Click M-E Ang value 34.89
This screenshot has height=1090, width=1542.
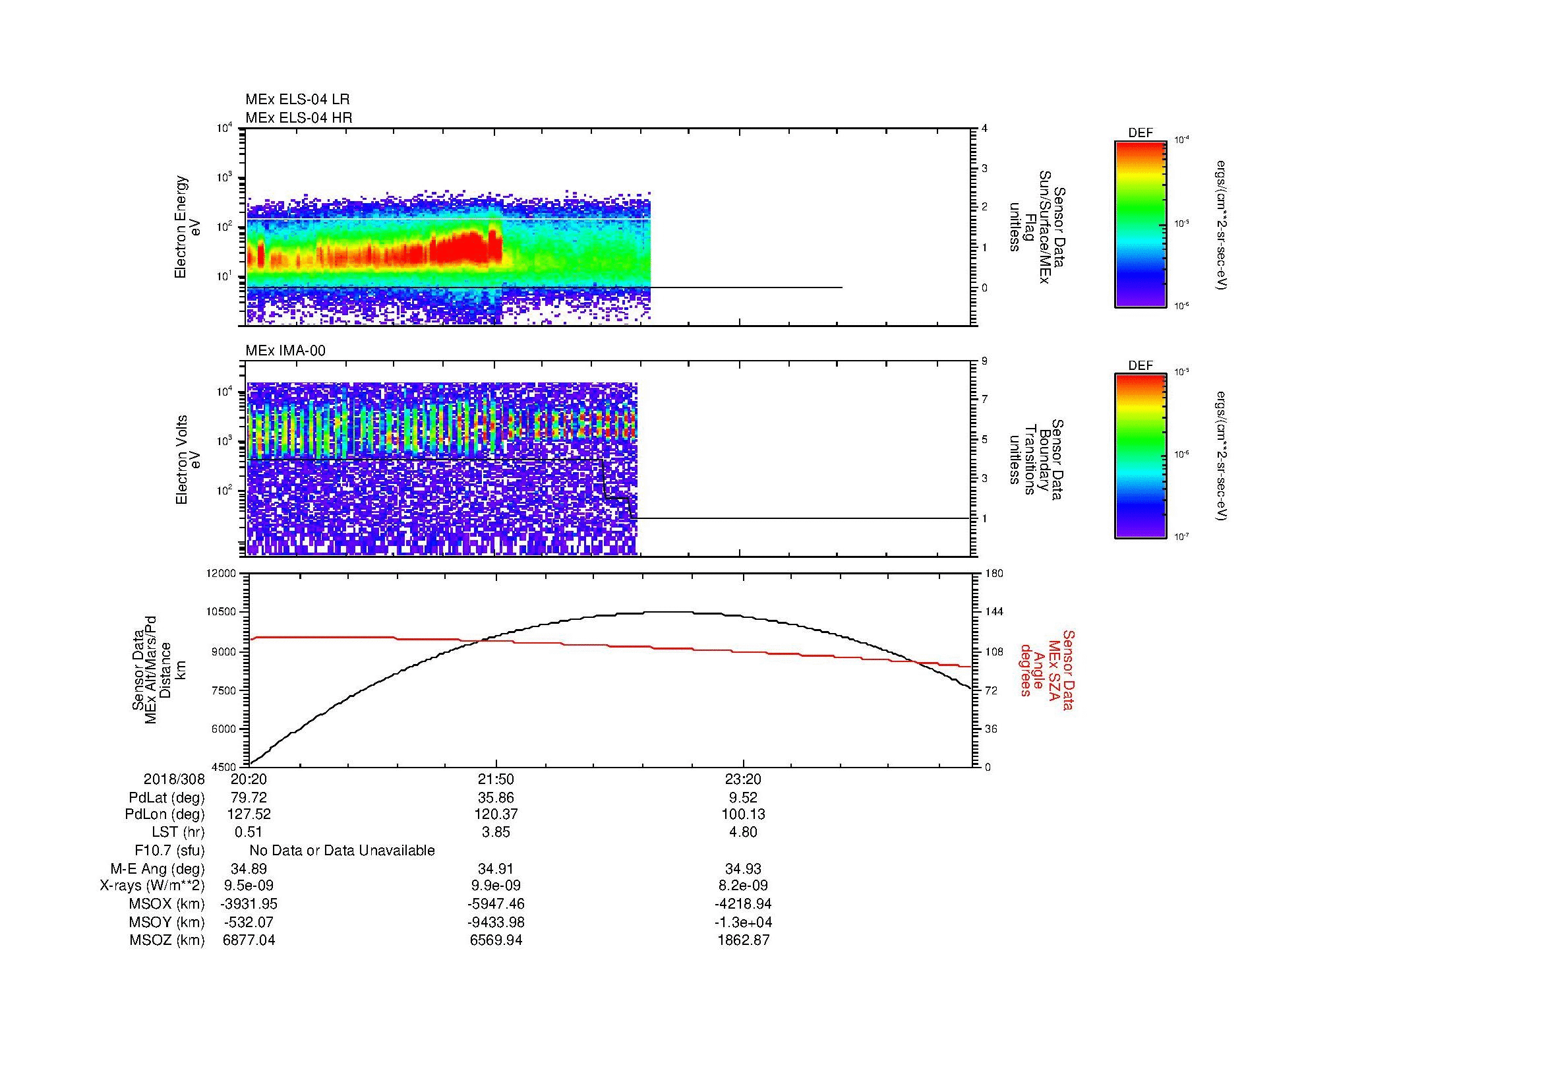click(x=249, y=869)
